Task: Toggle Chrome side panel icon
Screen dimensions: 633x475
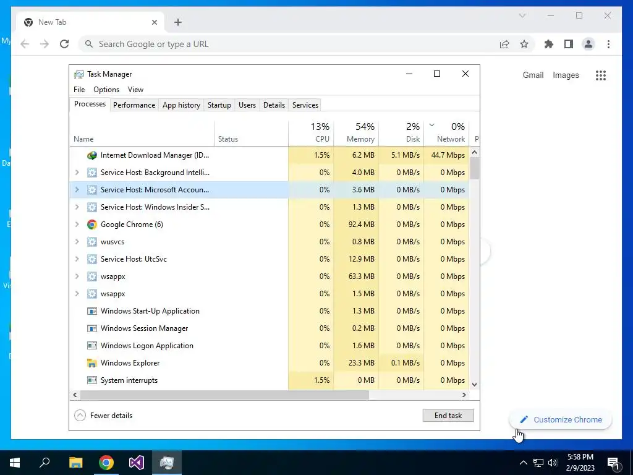Action: tap(569, 44)
